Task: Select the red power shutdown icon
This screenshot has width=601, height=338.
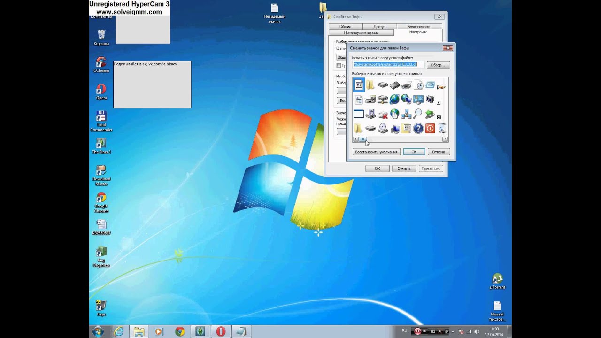Action: pyautogui.click(x=430, y=128)
